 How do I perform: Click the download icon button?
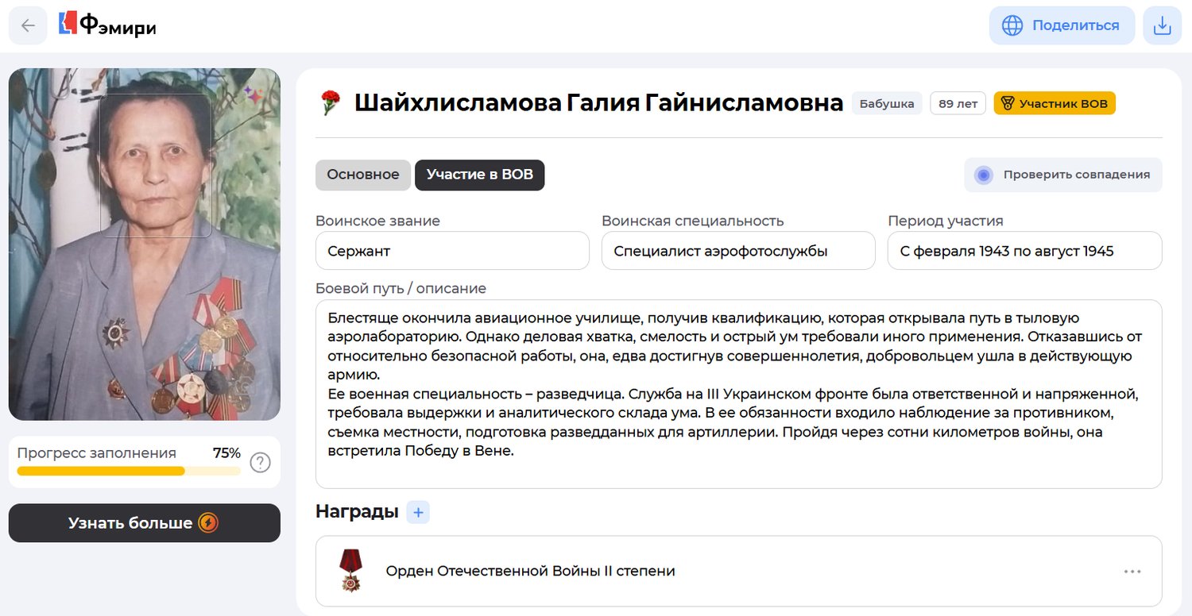click(x=1162, y=25)
